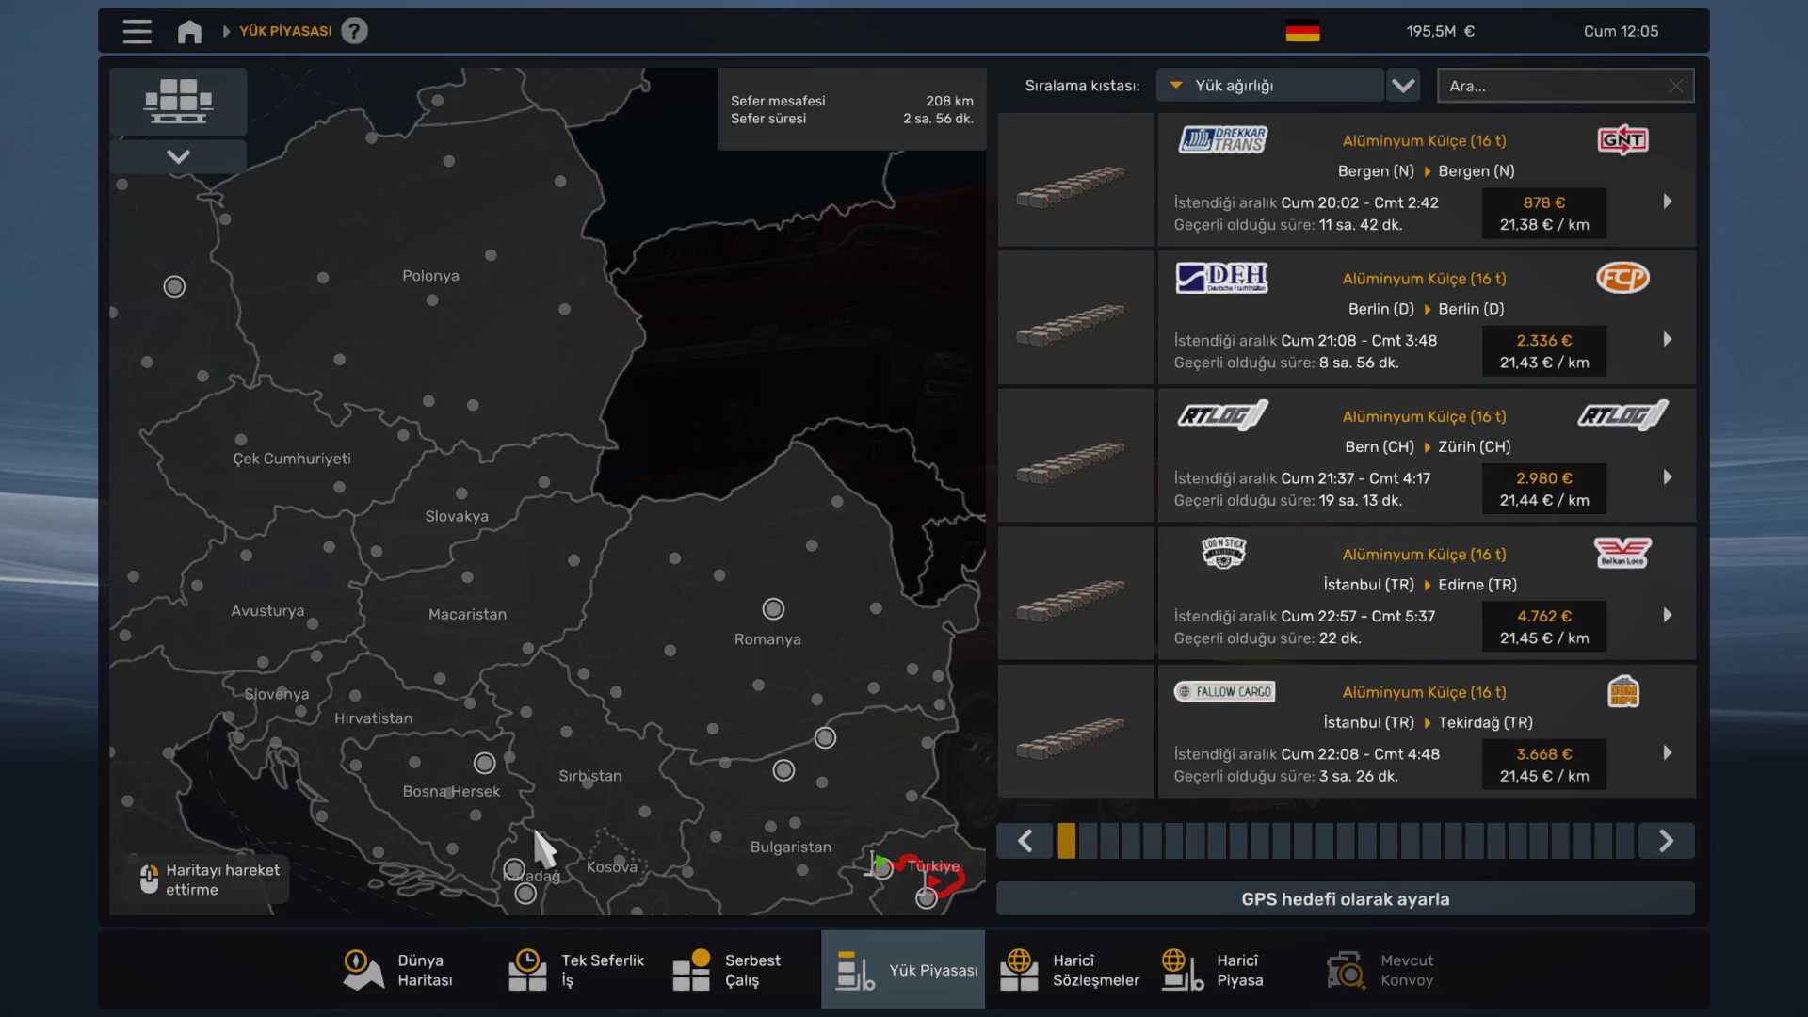Click the home icon in header
This screenshot has height=1017, width=1808.
click(189, 31)
